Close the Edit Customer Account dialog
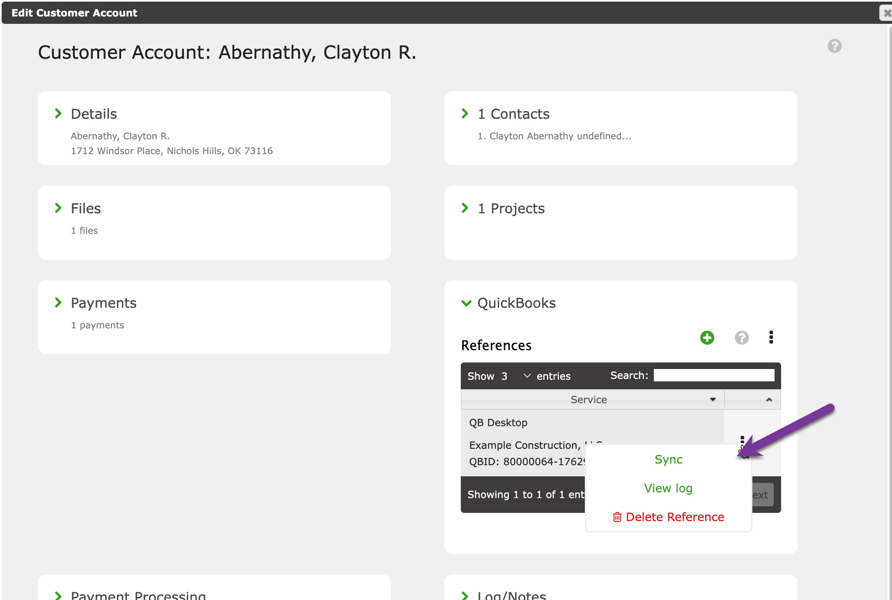 click(x=887, y=13)
